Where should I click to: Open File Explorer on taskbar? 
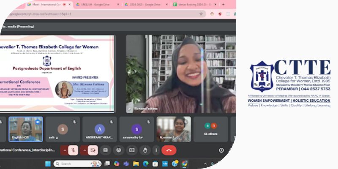point(136,164)
